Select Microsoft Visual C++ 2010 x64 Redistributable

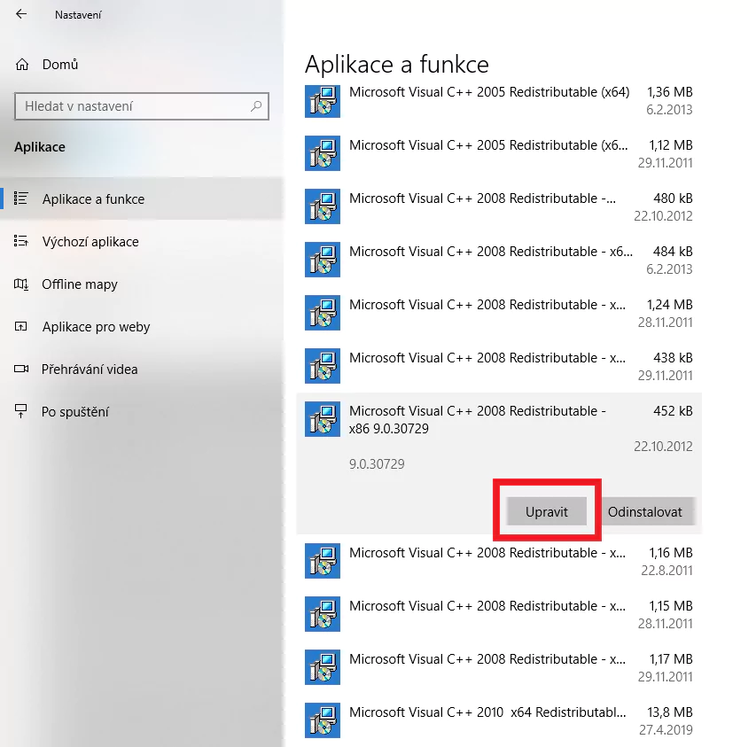(499, 720)
